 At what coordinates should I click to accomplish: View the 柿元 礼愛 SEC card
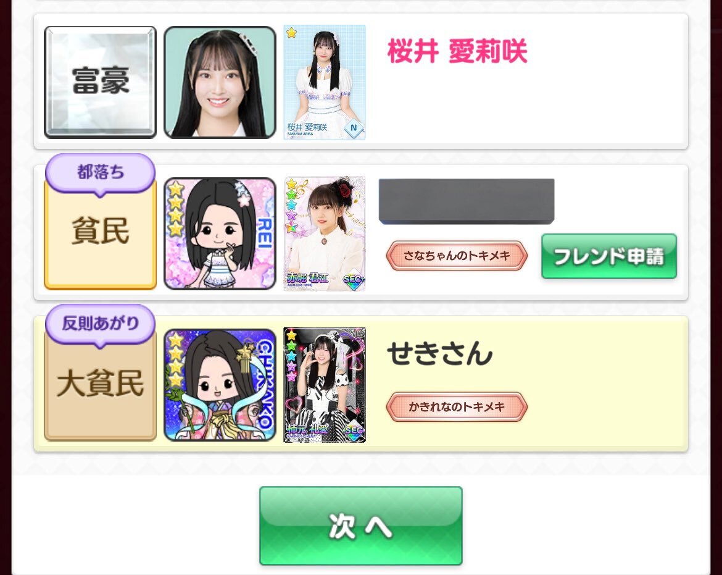coord(325,385)
